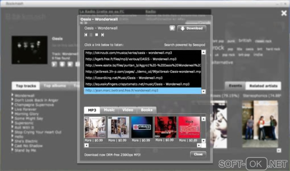This screenshot has height=171, width=290.
Task: Open the dark red album thumbnail
Action: coord(165,127)
